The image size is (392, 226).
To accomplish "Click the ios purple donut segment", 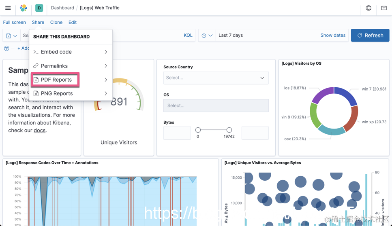I will [322, 94].
